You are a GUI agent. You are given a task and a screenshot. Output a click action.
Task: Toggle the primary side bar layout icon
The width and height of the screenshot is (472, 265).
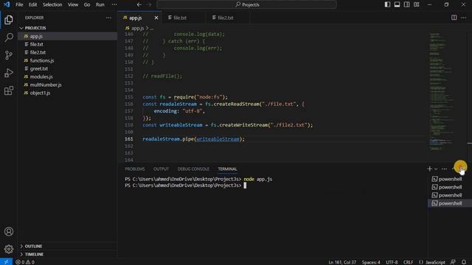pyautogui.click(x=387, y=4)
